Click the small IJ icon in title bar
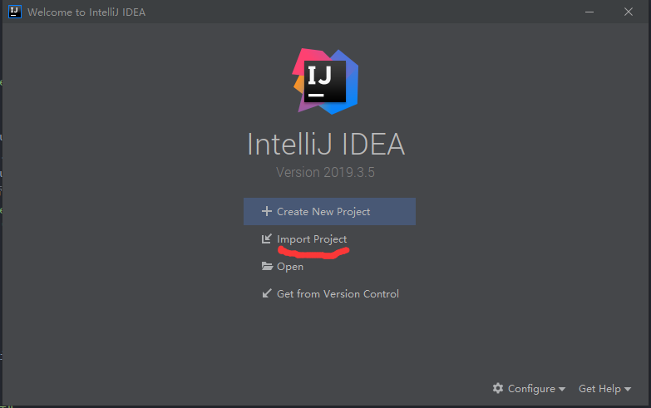 coord(14,12)
